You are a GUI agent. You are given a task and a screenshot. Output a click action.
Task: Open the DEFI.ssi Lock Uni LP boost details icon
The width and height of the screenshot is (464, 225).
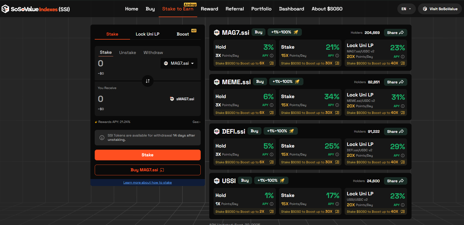coord(403,162)
